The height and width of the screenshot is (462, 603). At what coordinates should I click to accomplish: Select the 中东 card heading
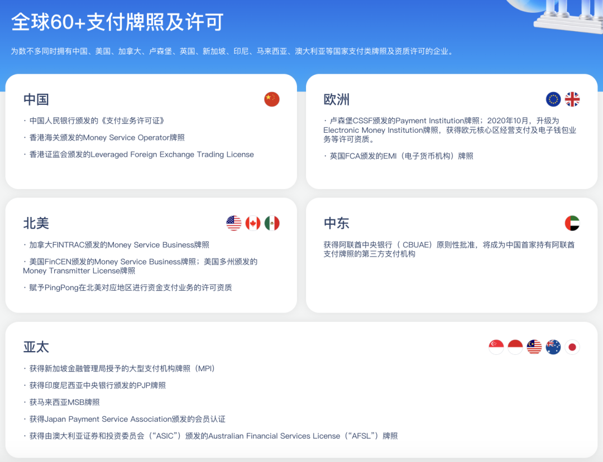(337, 223)
